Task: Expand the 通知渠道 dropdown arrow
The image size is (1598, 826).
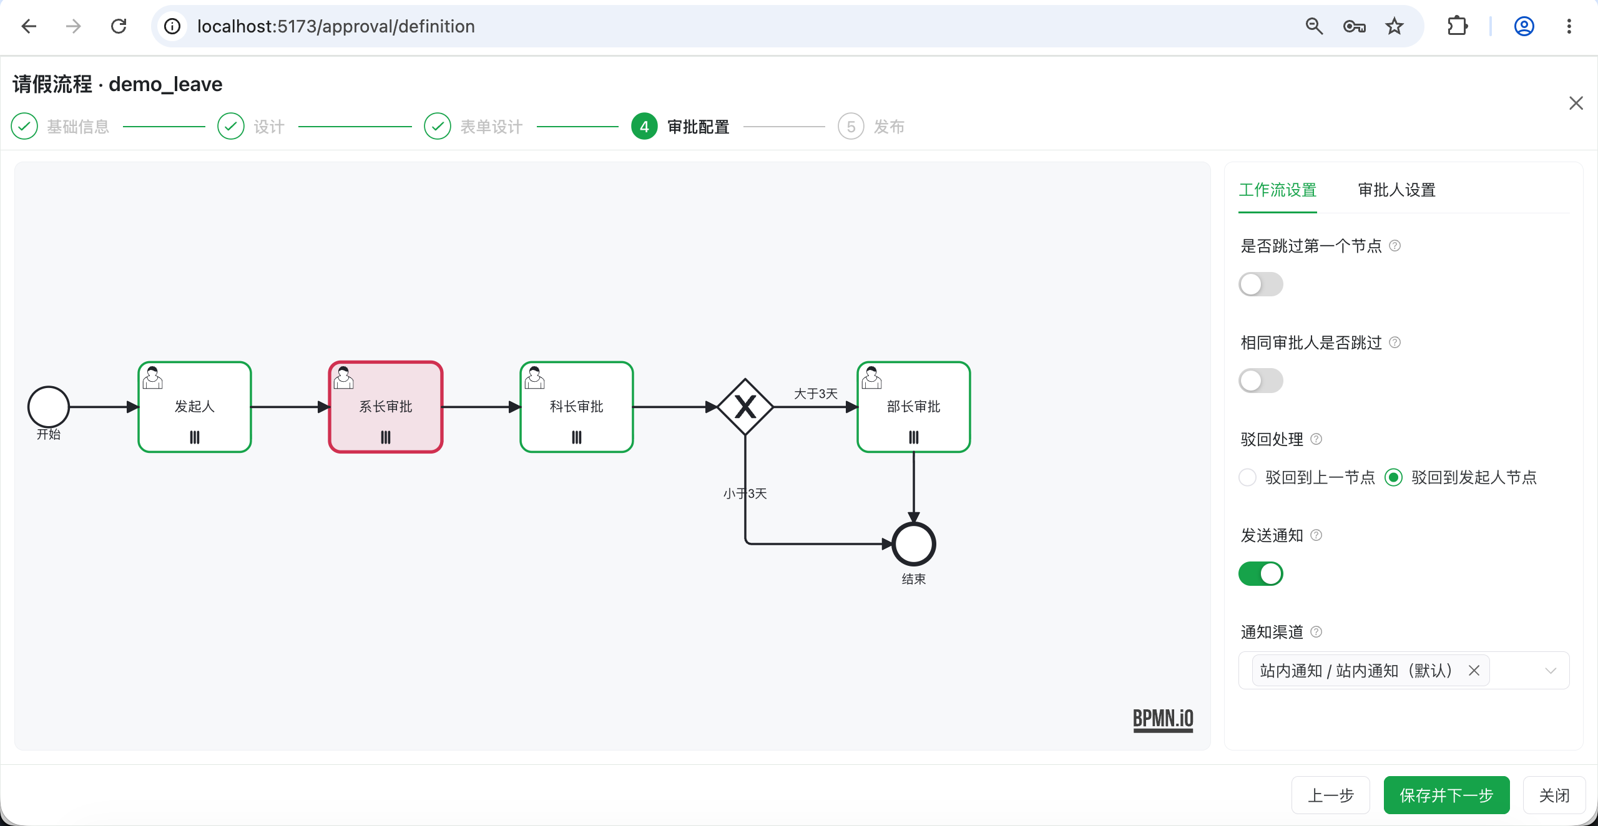Action: tap(1551, 671)
